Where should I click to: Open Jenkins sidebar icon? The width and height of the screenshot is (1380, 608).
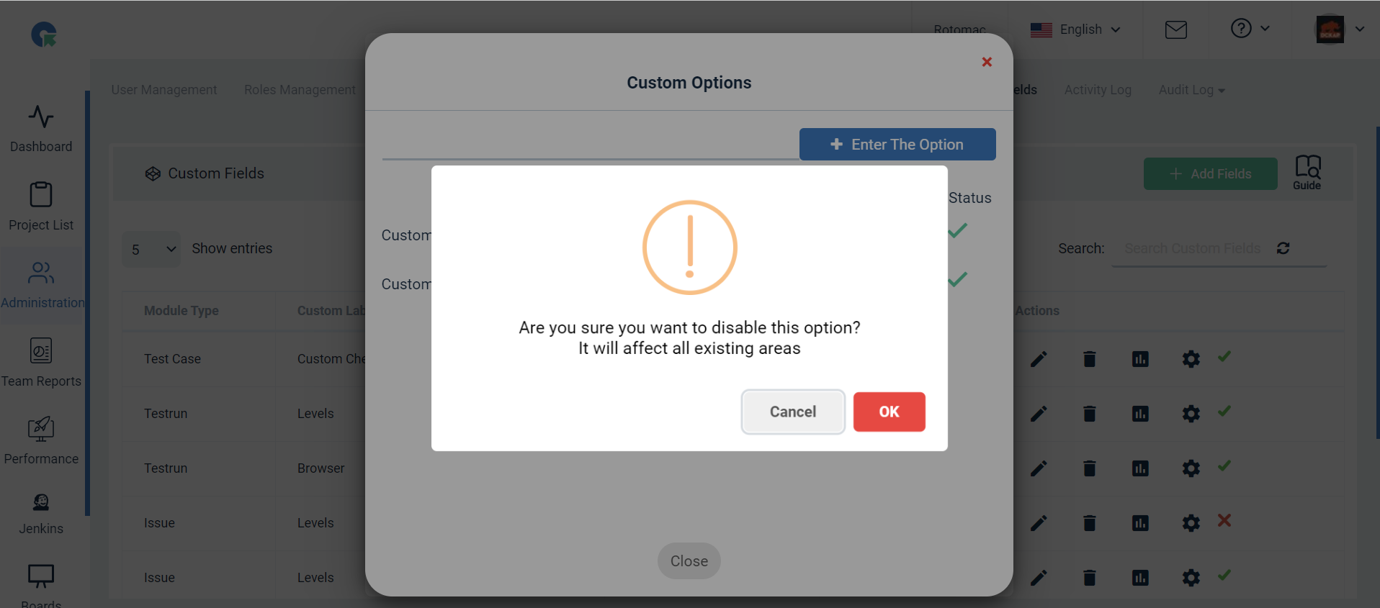point(41,502)
